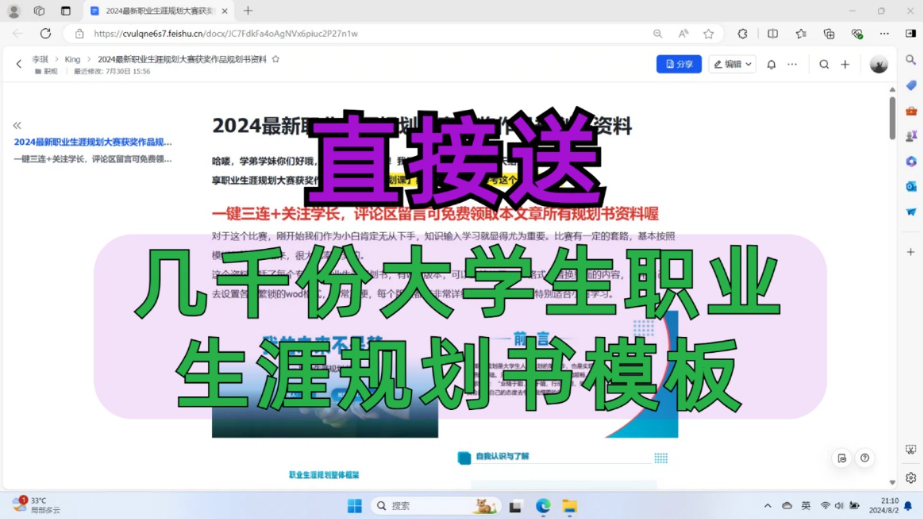Refresh the current page
Image resolution: width=923 pixels, height=519 pixels.
pyautogui.click(x=46, y=33)
